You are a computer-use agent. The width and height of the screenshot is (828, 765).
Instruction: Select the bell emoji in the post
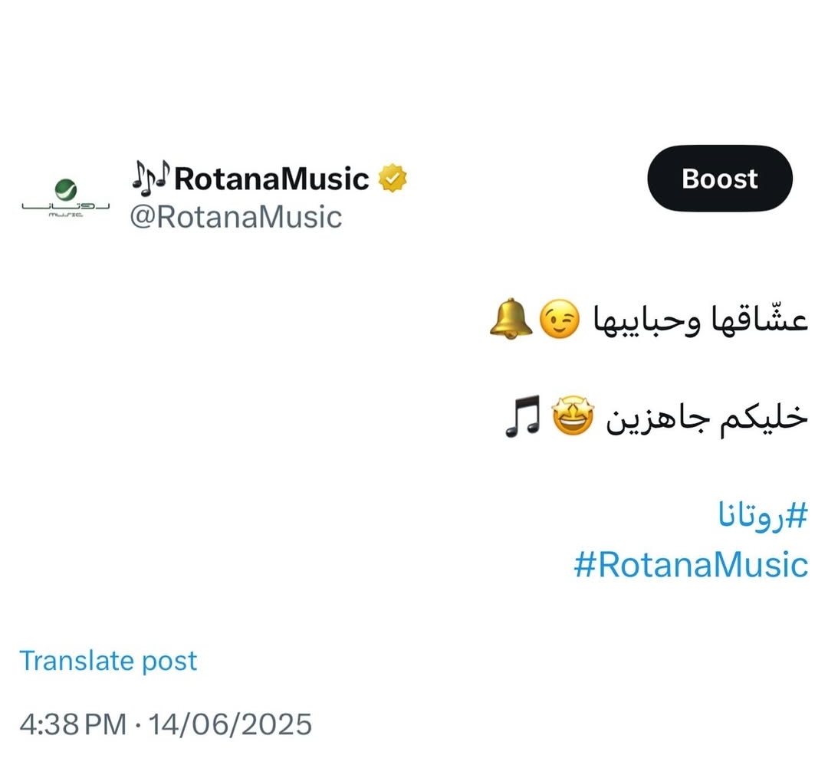[x=511, y=319]
